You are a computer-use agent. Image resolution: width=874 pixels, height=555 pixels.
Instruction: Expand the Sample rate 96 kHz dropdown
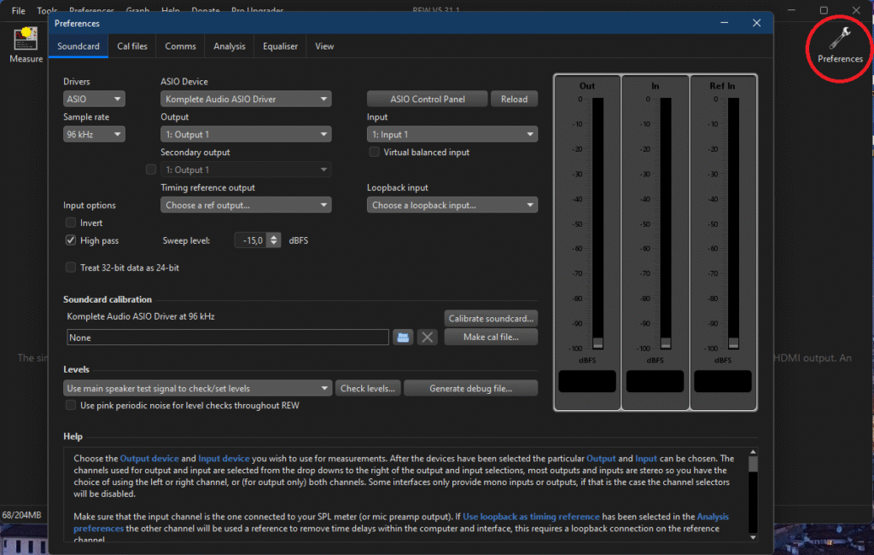(x=94, y=135)
